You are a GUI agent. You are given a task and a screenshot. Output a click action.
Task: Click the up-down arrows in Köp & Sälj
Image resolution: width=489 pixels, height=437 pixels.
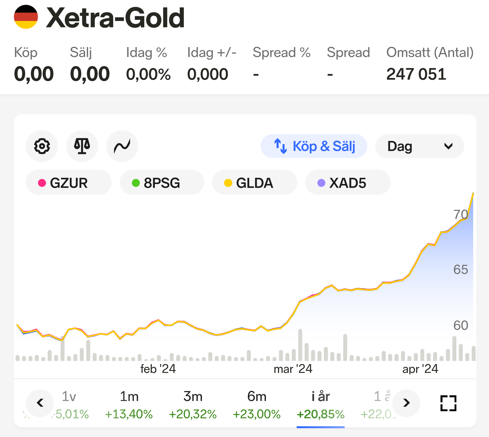[x=280, y=146]
